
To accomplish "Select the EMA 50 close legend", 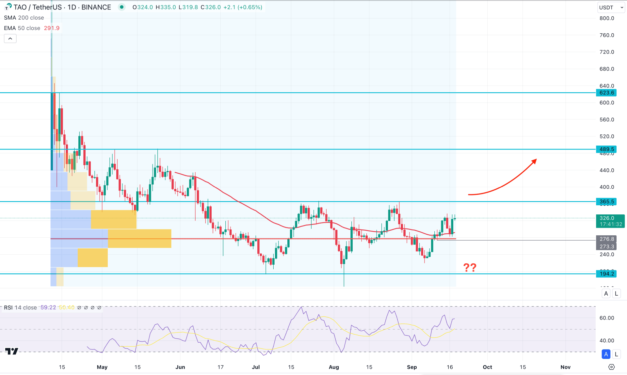I will [22, 28].
